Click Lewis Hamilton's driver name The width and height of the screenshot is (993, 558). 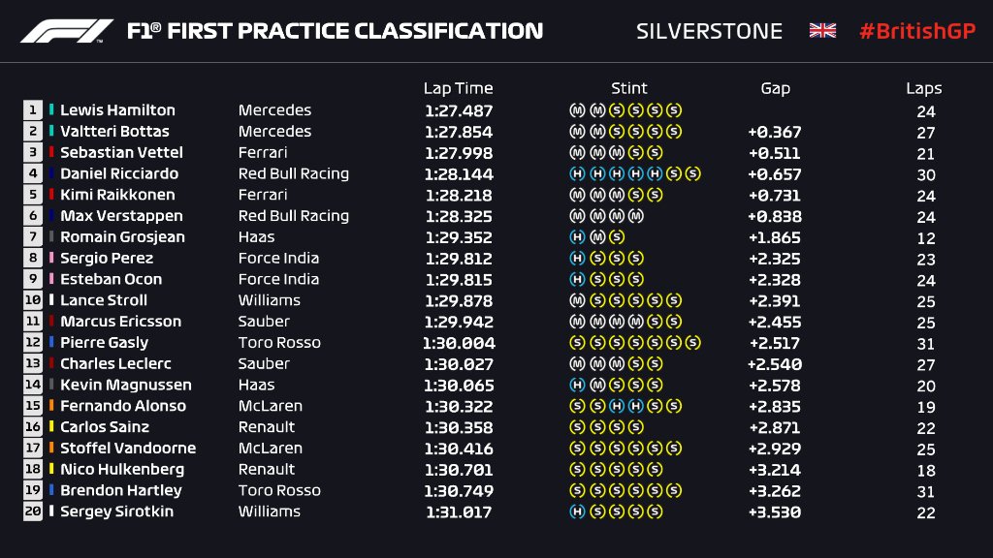click(x=117, y=110)
